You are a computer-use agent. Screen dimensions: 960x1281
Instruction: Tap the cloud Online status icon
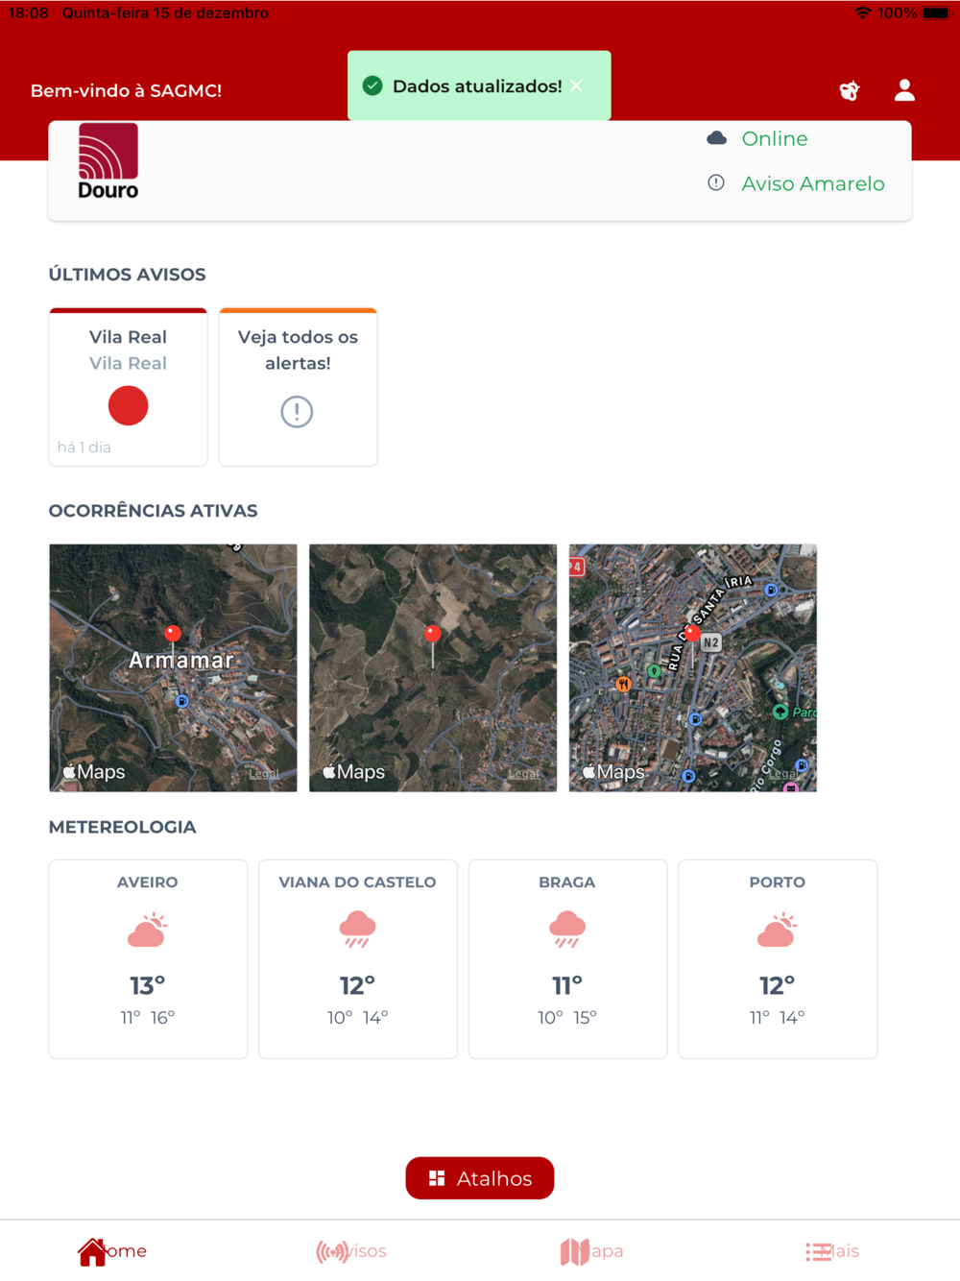tap(716, 138)
